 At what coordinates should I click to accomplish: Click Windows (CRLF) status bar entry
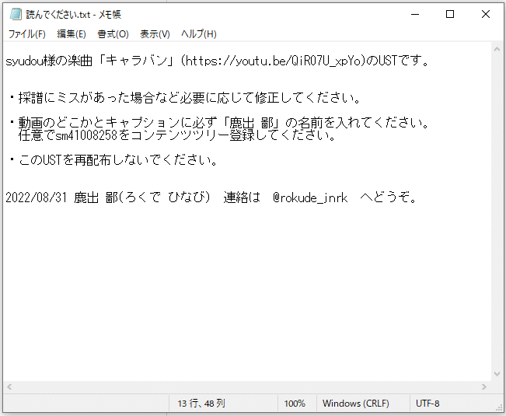(x=356, y=404)
